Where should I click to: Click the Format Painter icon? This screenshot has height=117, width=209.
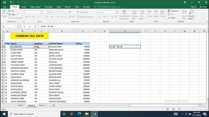pos(9,18)
